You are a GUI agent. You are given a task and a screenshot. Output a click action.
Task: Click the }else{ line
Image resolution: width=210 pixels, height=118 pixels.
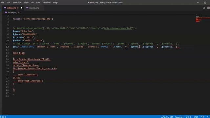16,78
